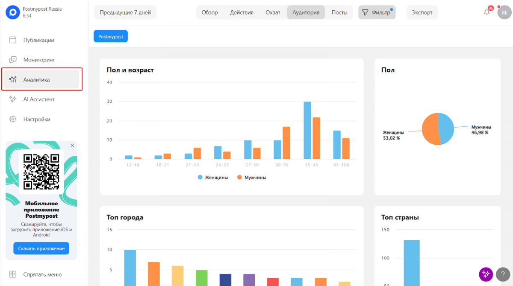Launch the purple AI sparkle assistant button
This screenshot has height=286, width=513.
(x=486, y=274)
